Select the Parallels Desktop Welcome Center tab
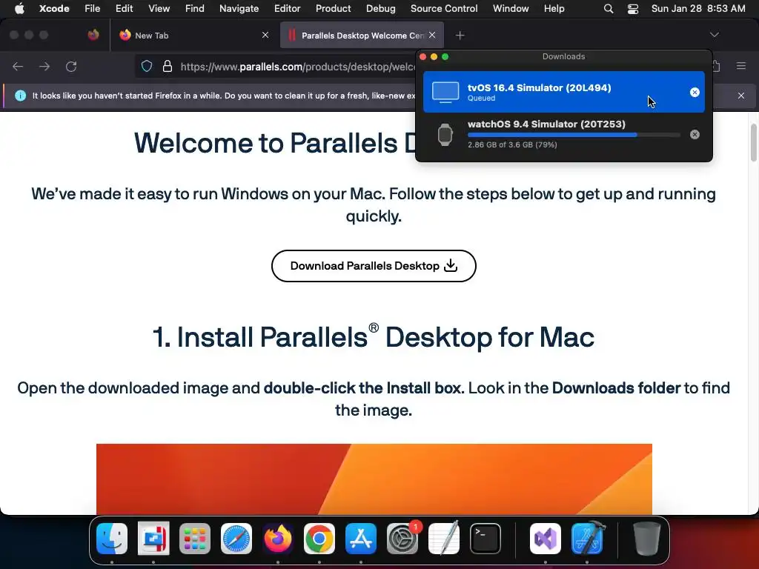 click(x=362, y=36)
